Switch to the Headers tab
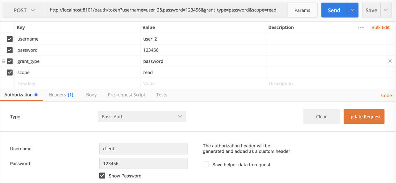Viewport: 396px width, 183px height. coord(61,95)
